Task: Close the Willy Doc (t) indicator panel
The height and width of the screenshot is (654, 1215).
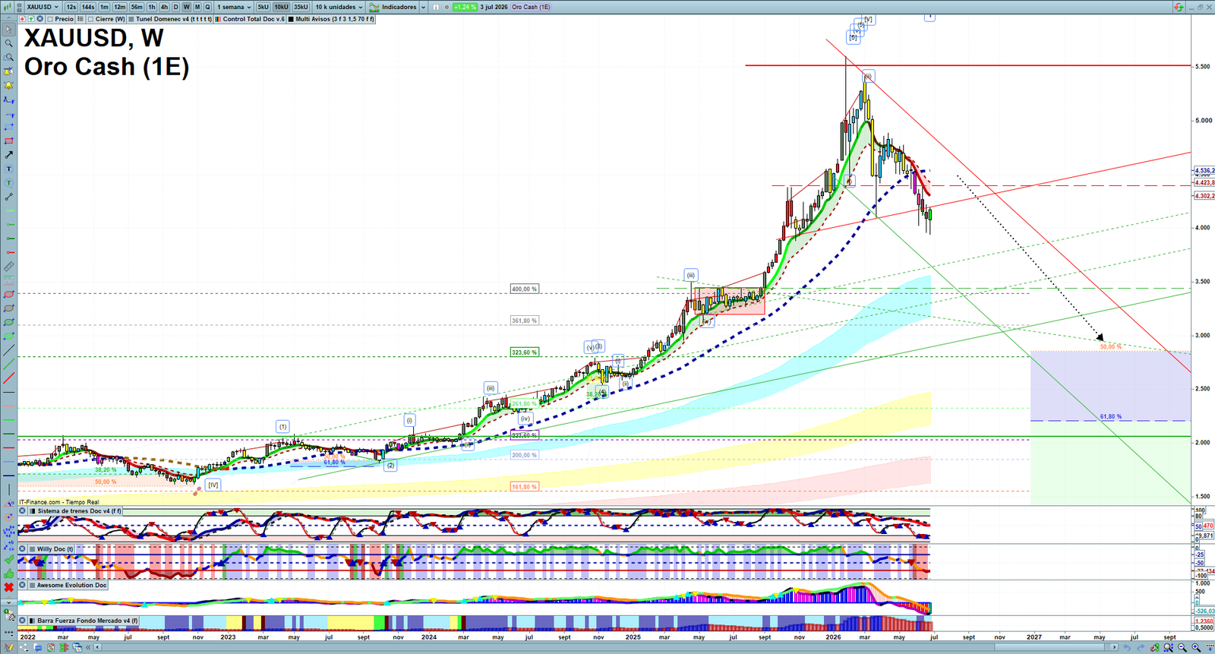Action: [23, 548]
